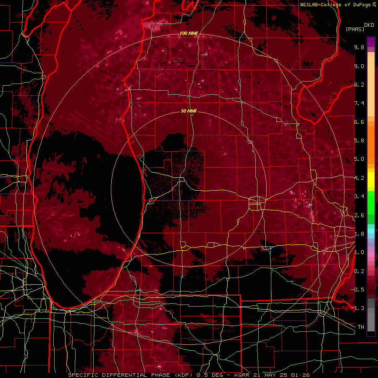Click the NEXLAB-College of DuPage credit text
Viewport: 378px width, 378px height.
(335, 5)
